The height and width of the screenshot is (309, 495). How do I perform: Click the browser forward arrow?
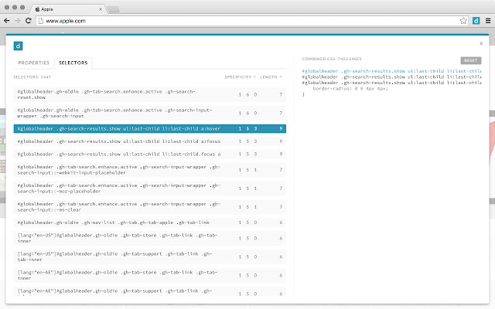coord(22,21)
